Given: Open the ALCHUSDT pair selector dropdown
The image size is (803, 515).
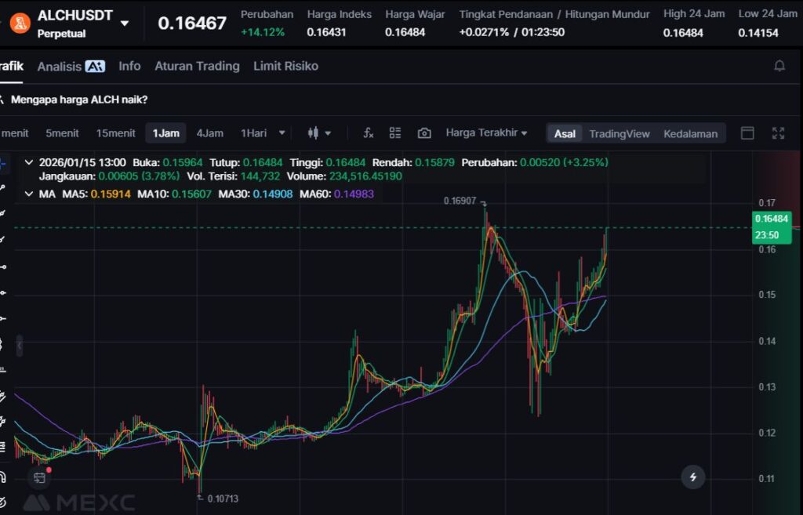Looking at the screenshot, I should [x=125, y=23].
